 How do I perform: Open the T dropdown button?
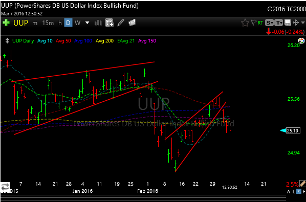tap(278, 23)
